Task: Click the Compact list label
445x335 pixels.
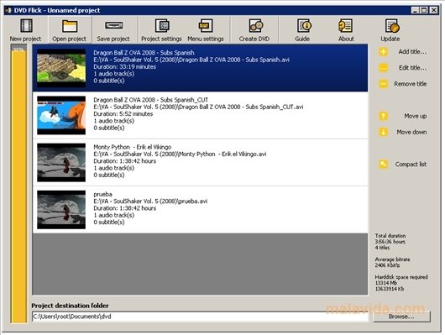Action: (x=411, y=164)
